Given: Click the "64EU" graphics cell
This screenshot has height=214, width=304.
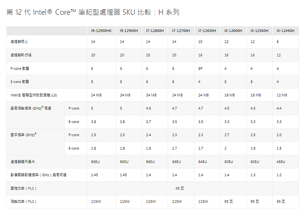Looking at the screenshot, I should [202, 162].
